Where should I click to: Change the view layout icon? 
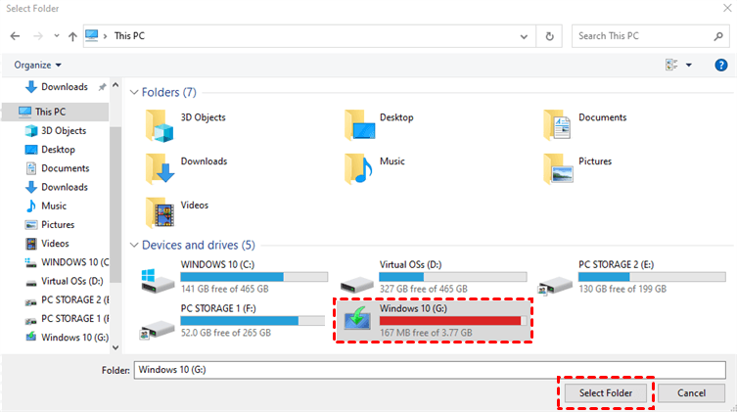tap(671, 65)
